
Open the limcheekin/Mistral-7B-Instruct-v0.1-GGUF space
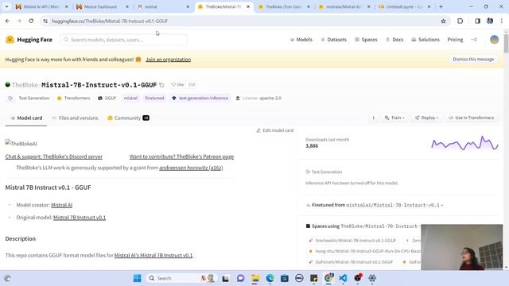click(x=352, y=241)
